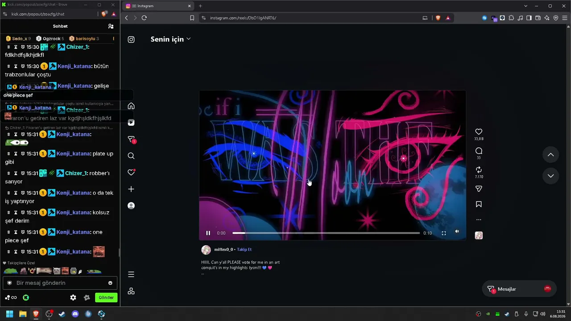Viewport: 571px width, 321px height.
Task: Share the reel via paper plane icon
Action: 479,189
